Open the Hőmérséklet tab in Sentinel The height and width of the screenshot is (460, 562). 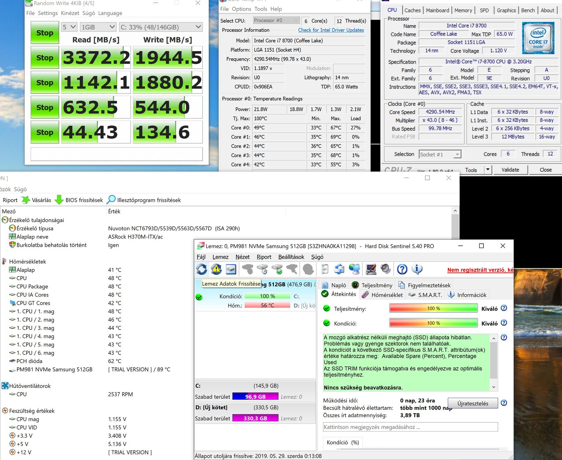click(x=382, y=295)
